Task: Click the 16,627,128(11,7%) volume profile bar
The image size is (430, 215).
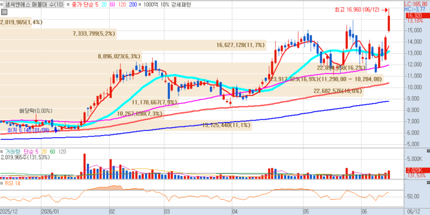Action: point(133,45)
